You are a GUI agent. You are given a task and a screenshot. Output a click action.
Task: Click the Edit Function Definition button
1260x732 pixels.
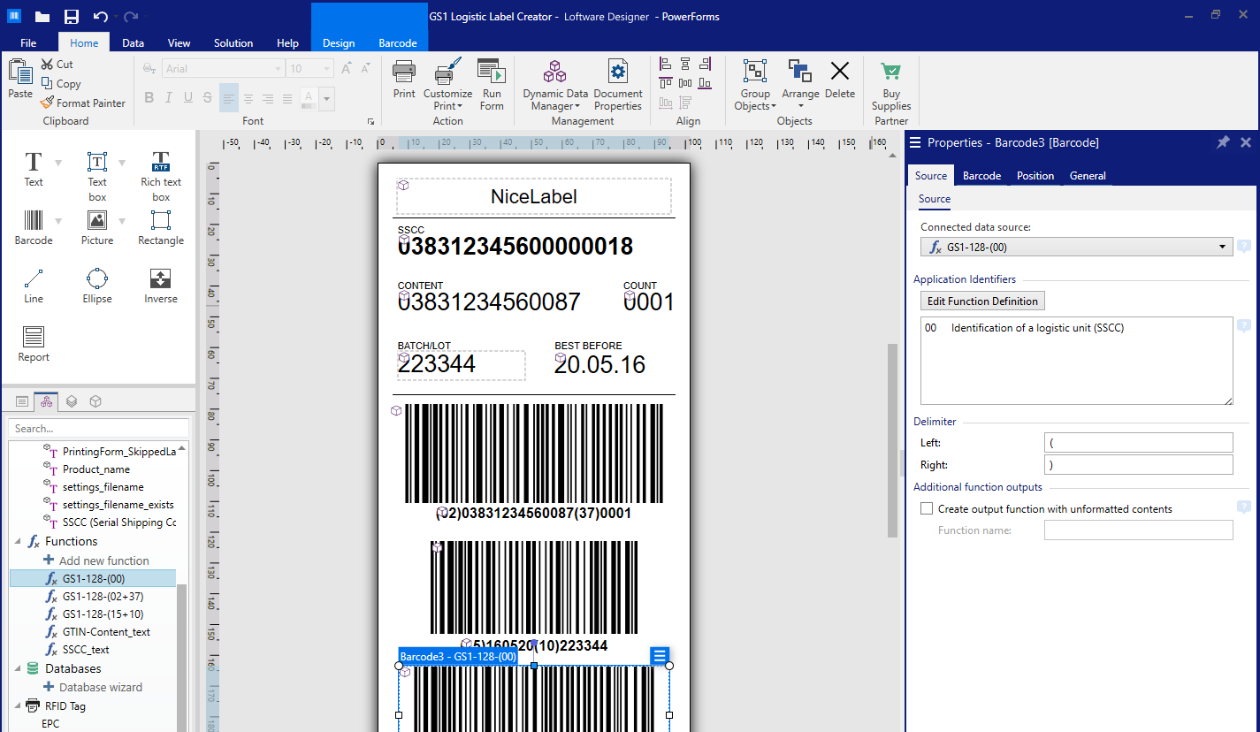[x=981, y=301]
